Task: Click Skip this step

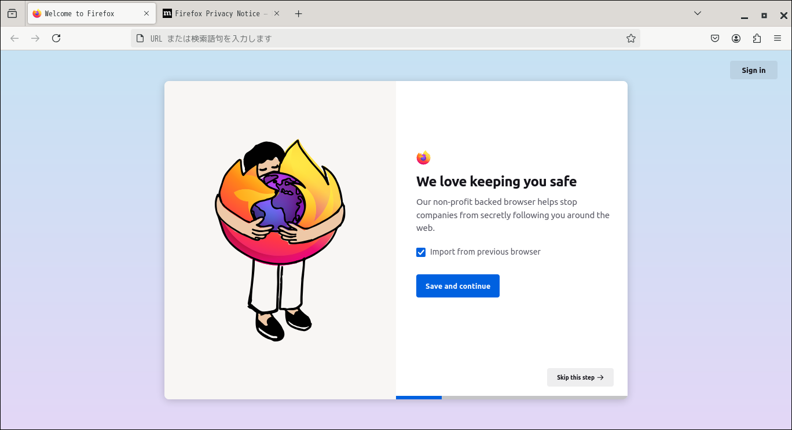Action: pyautogui.click(x=580, y=377)
